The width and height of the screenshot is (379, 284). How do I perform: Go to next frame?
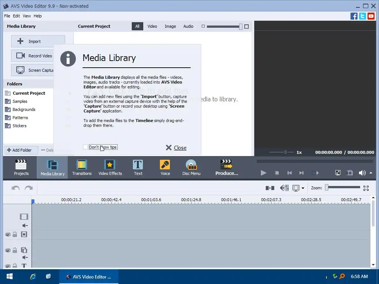pyautogui.click(x=301, y=173)
